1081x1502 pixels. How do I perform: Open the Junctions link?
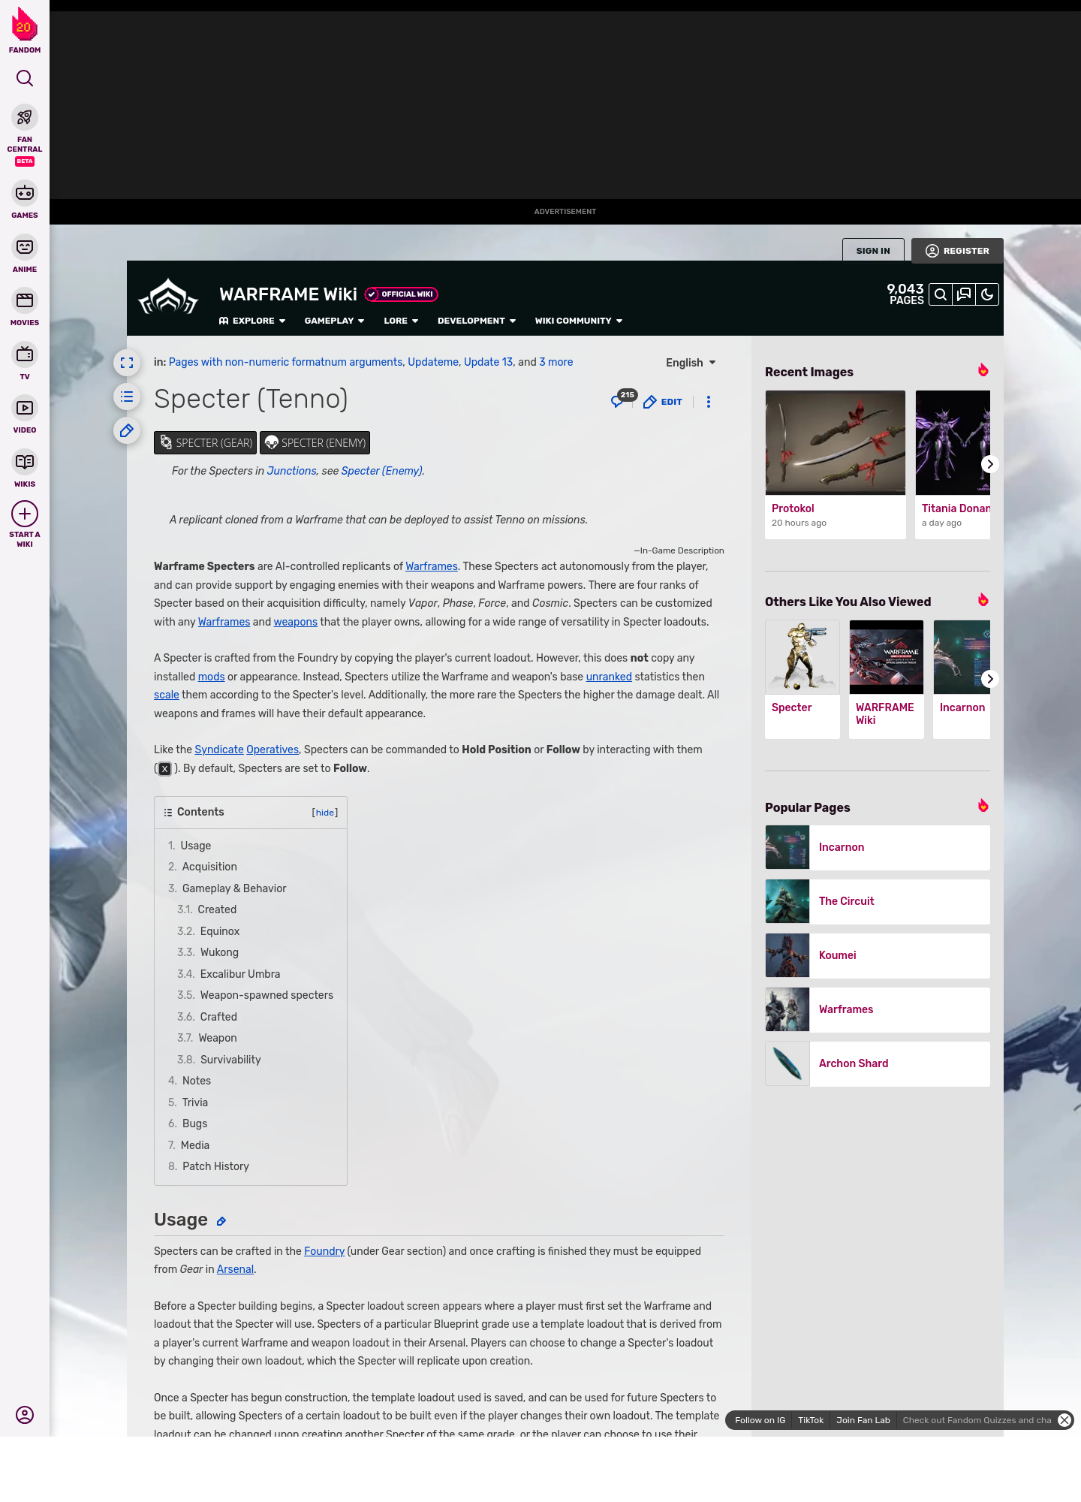291,471
